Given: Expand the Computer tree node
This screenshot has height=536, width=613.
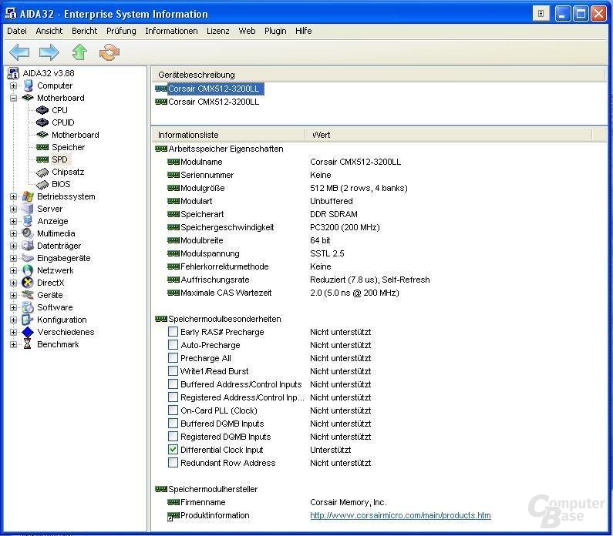Looking at the screenshot, I should tap(13, 85).
